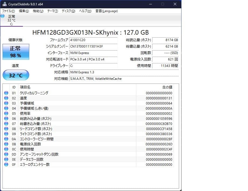The image size is (248, 191).
Task: Click the features field S.M.A.R.T., TRIM, VolatileWriteCache
Action: coord(124,79)
